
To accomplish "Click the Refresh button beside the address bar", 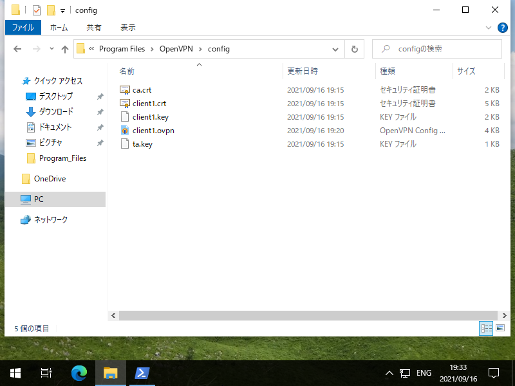I will point(354,48).
